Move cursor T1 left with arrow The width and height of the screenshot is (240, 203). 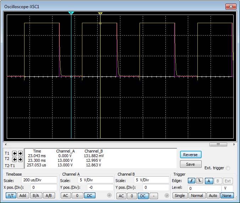click(15, 154)
